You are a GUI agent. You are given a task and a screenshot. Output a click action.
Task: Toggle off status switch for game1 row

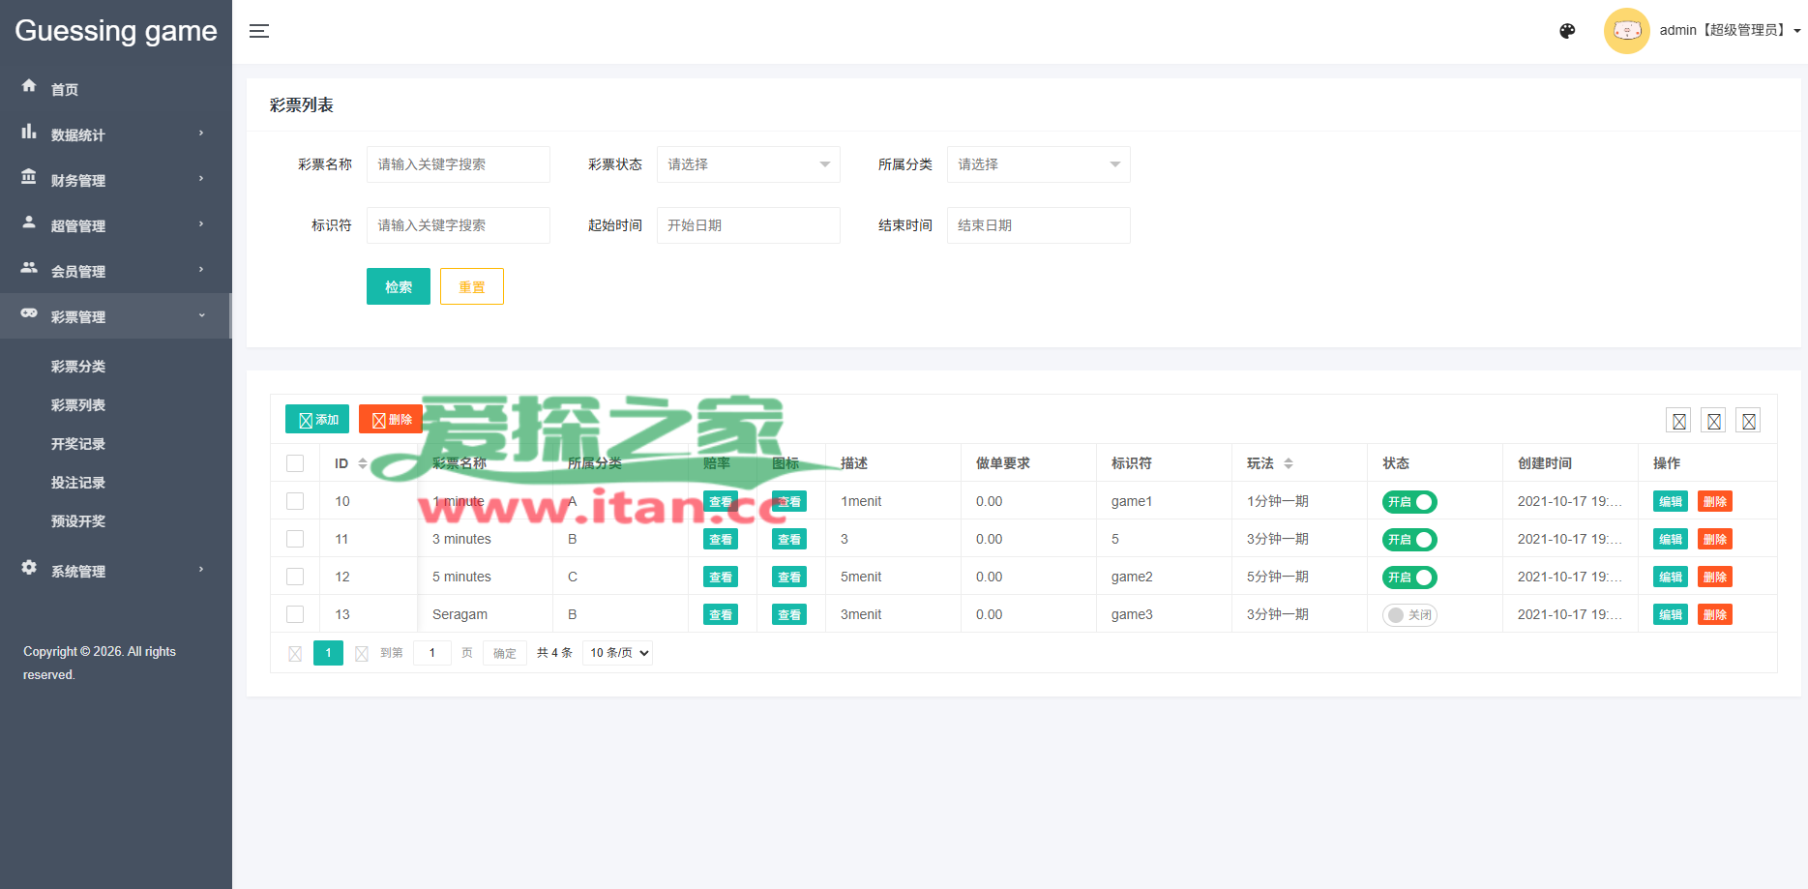tap(1408, 502)
